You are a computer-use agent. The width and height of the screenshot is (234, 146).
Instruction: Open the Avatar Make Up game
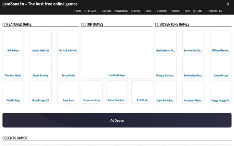click(41, 42)
